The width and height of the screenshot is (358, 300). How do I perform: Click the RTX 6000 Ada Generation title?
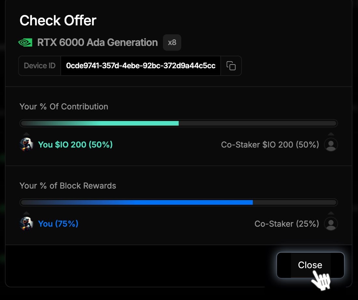point(98,42)
